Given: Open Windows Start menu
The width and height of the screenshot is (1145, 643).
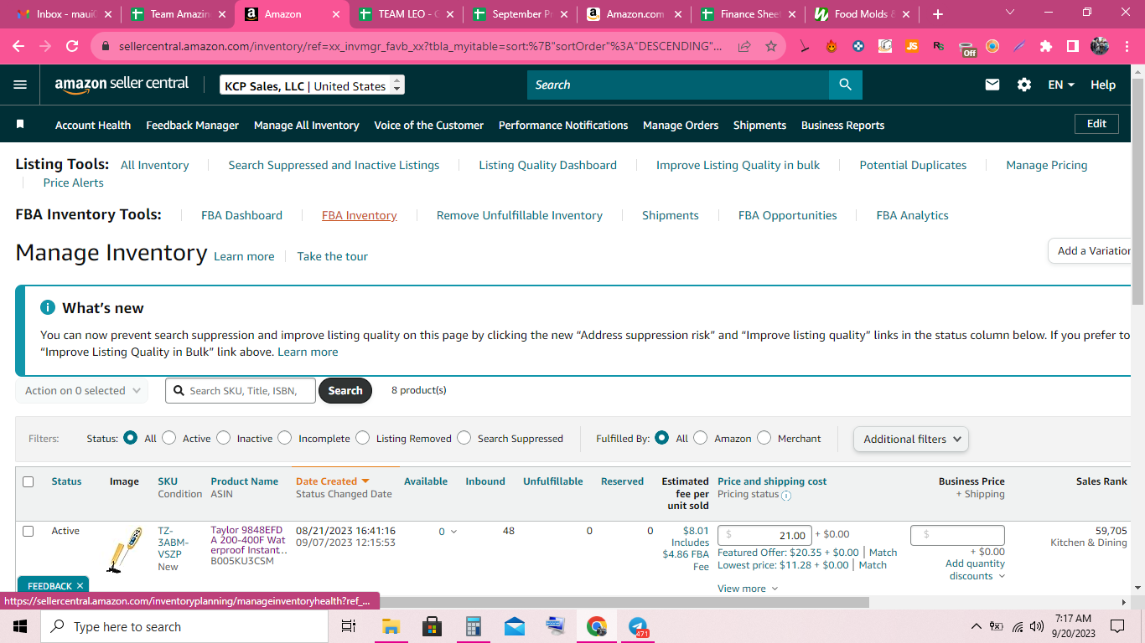Looking at the screenshot, I should tap(20, 626).
